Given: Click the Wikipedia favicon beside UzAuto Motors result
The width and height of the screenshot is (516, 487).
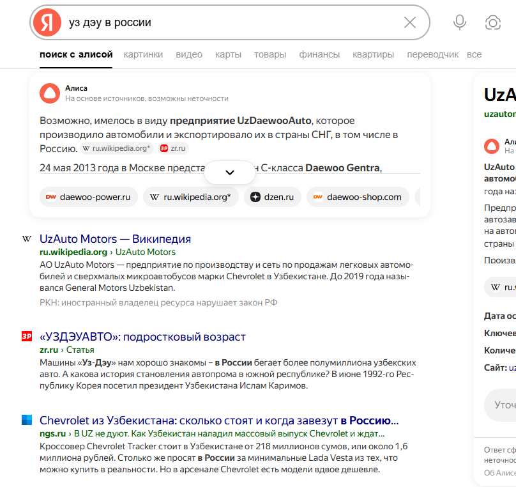Looking at the screenshot, I should pos(27,239).
